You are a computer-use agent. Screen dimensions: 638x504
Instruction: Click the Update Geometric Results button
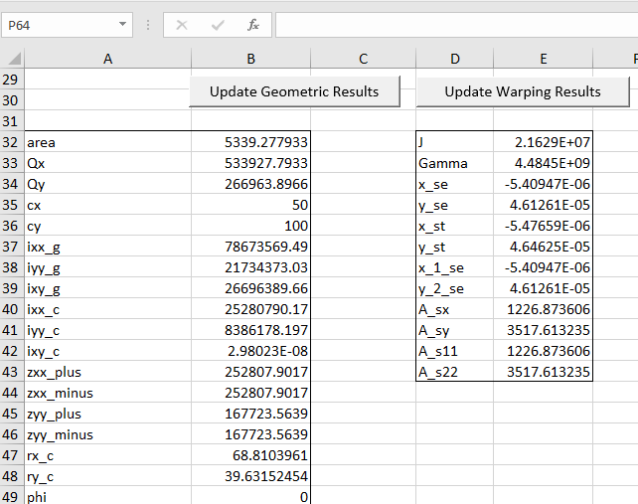click(294, 91)
